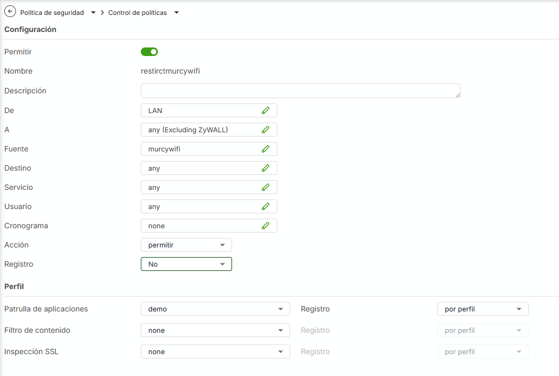Expand the Inspección SSL dropdown
The width and height of the screenshot is (559, 376).
pos(215,351)
